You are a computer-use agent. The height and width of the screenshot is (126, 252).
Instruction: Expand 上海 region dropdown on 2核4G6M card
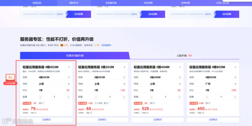(x=165, y=84)
